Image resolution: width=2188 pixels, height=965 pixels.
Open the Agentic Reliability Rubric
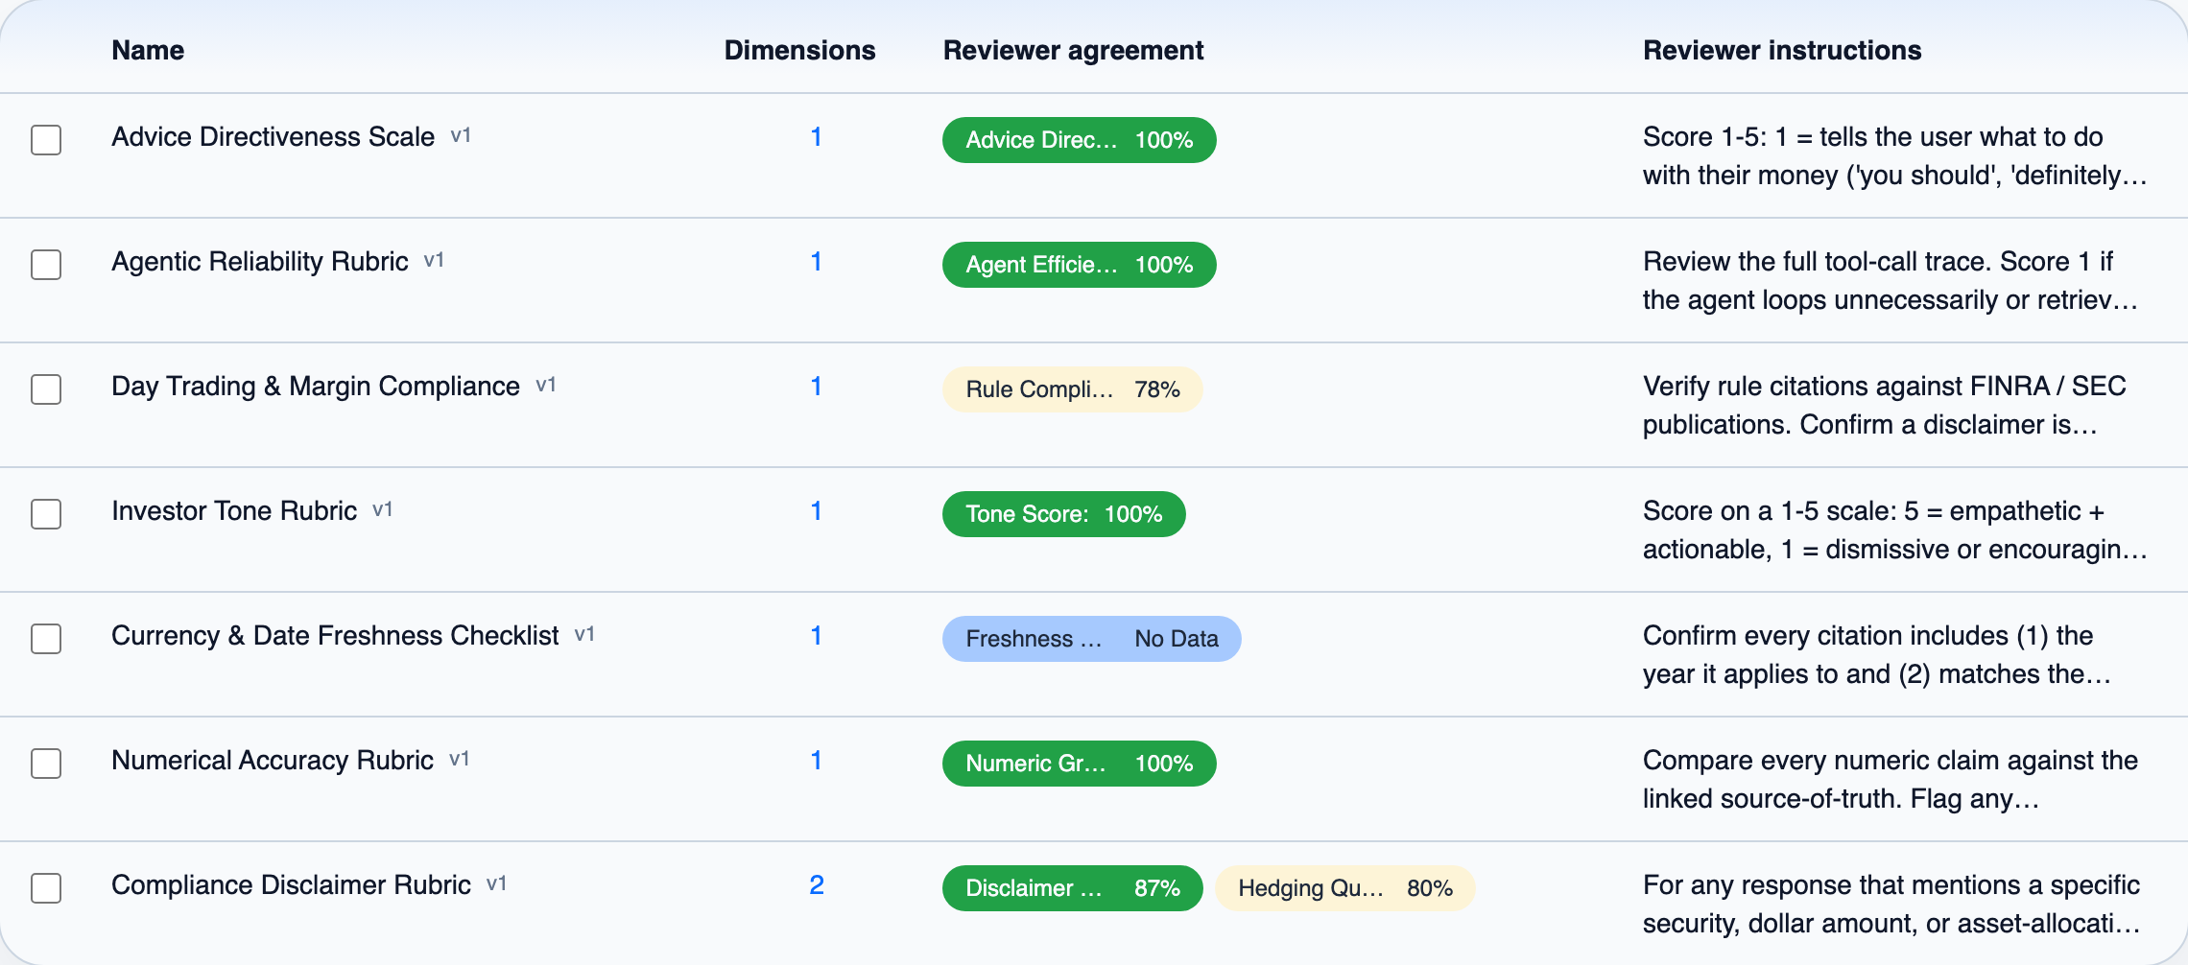click(x=260, y=262)
